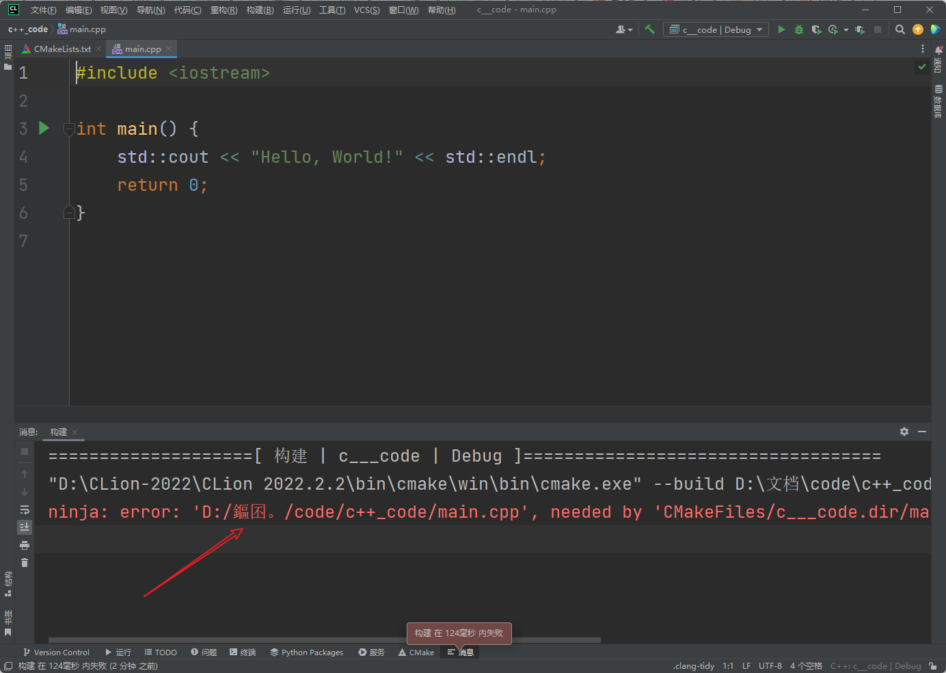Open the Code With Me user dropdown
946x673 pixels.
624,29
